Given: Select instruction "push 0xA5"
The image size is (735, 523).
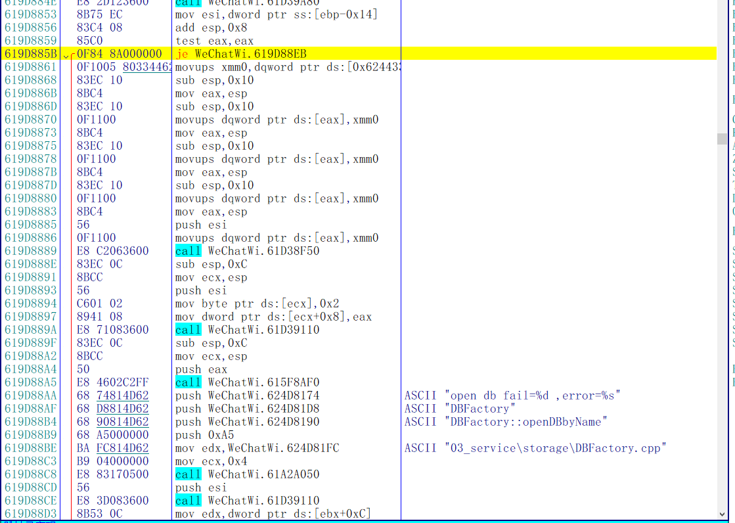Looking at the screenshot, I should tap(205, 435).
